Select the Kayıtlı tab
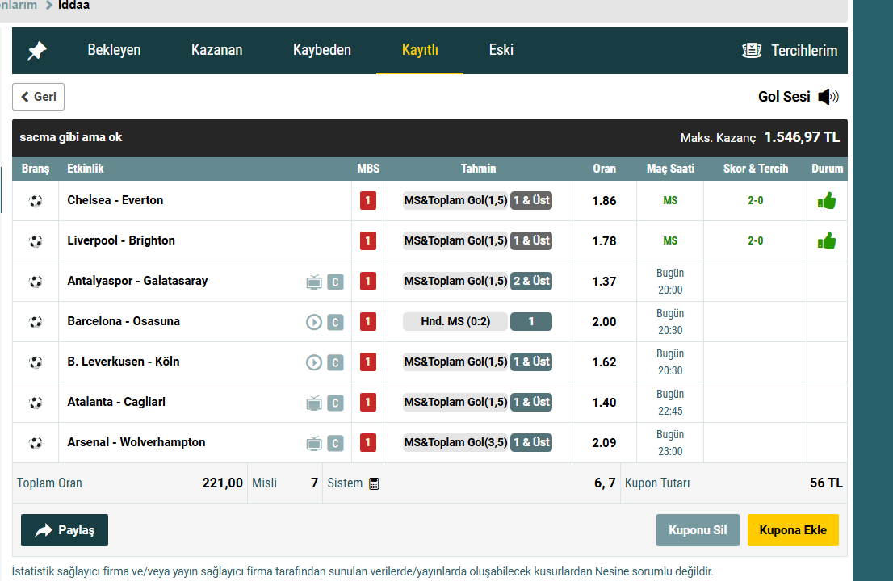 tap(420, 50)
